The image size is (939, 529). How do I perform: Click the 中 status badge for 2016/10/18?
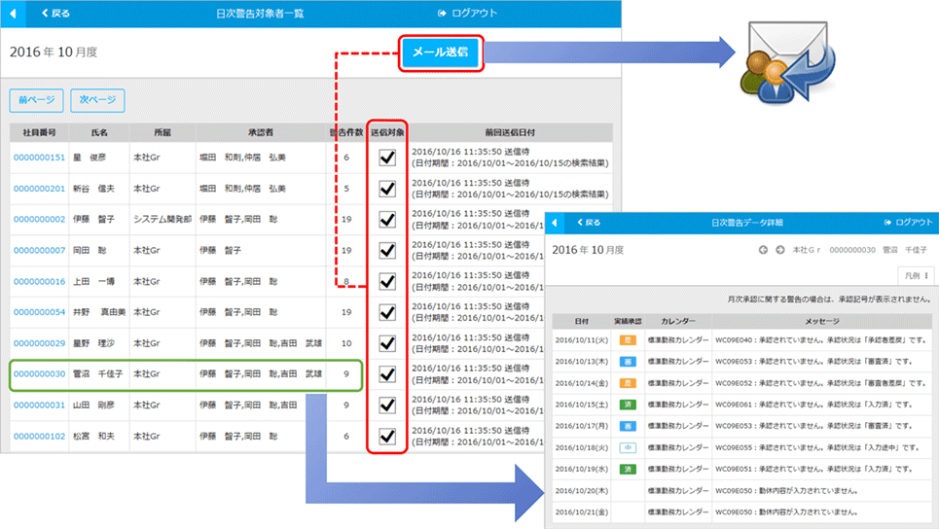pos(627,447)
